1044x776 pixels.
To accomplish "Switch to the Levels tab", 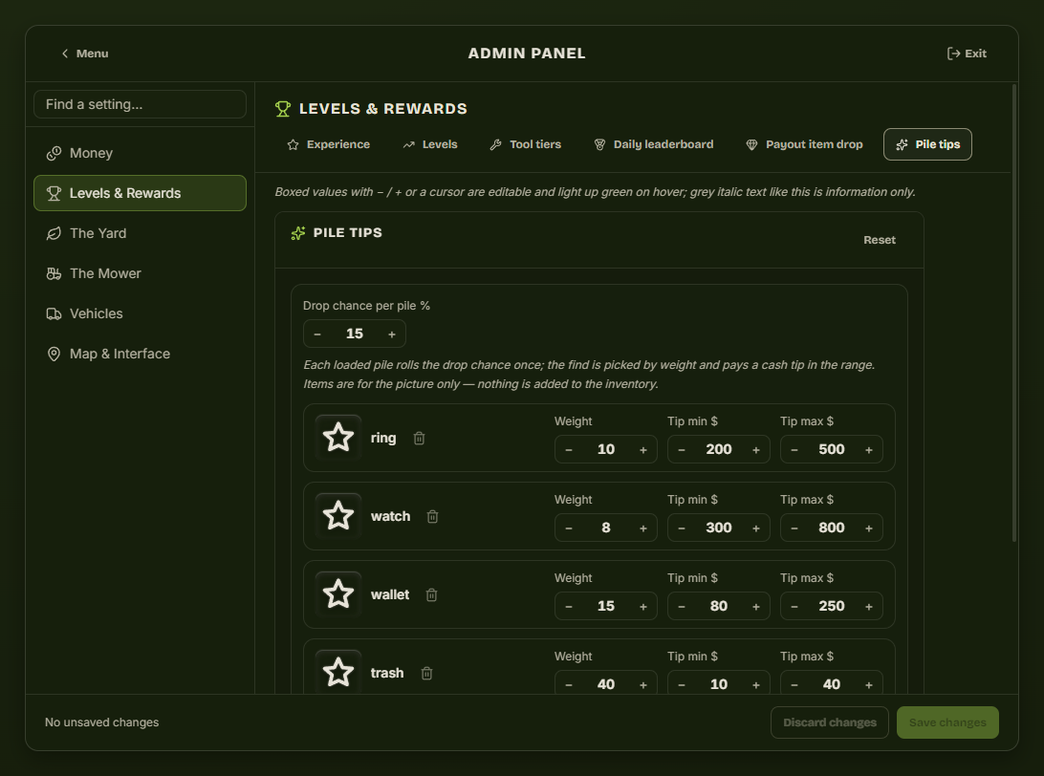I will coord(430,144).
